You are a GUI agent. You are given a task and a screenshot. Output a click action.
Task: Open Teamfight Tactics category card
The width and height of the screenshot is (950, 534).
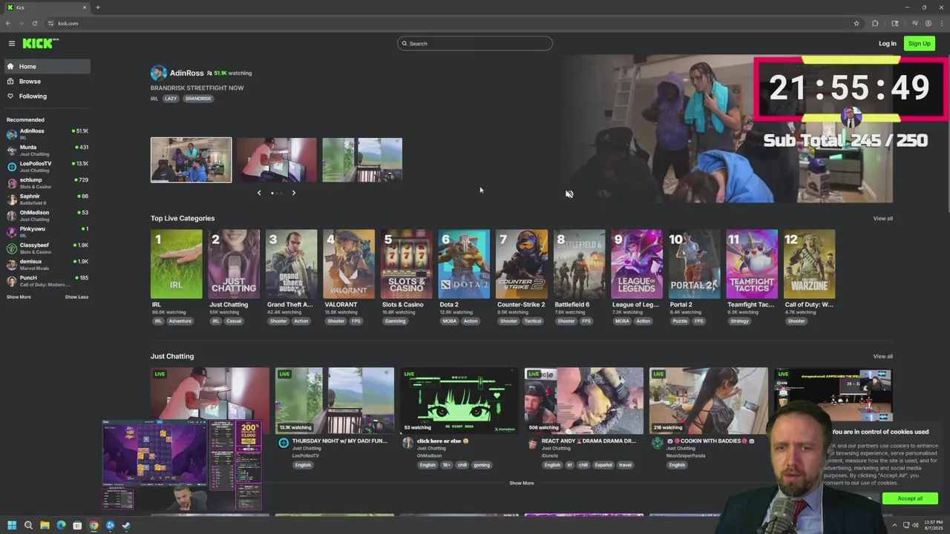(752, 264)
